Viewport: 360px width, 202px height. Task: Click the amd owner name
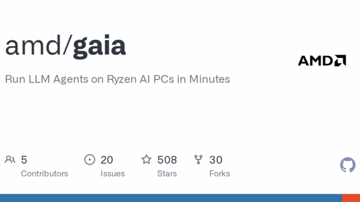point(33,45)
